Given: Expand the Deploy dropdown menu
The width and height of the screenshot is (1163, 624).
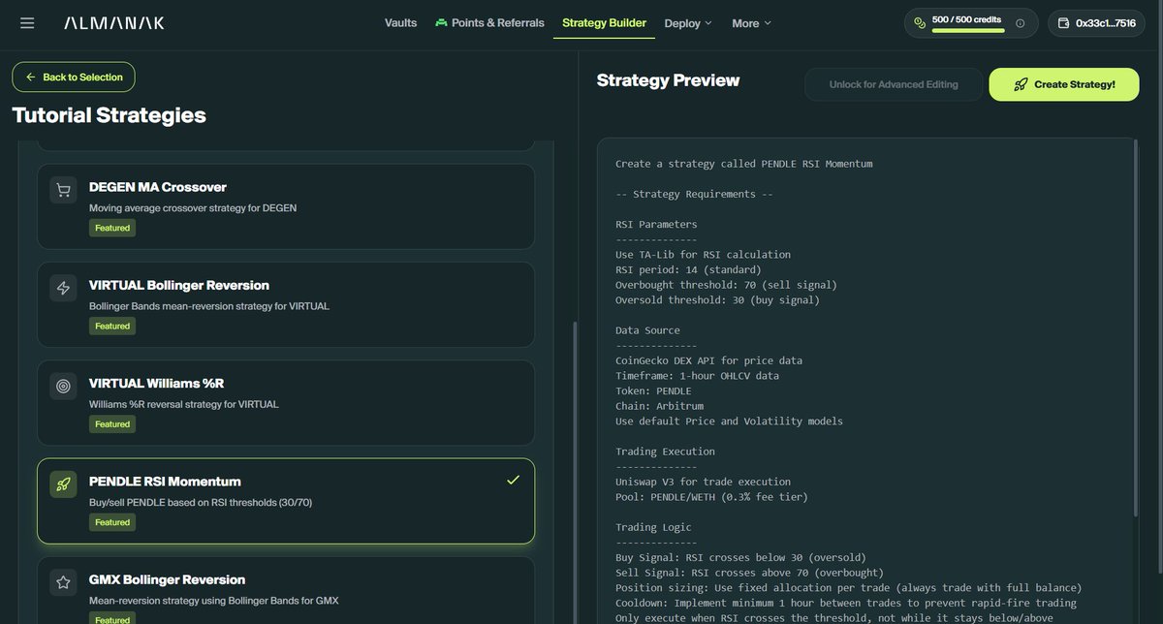Looking at the screenshot, I should 688,23.
